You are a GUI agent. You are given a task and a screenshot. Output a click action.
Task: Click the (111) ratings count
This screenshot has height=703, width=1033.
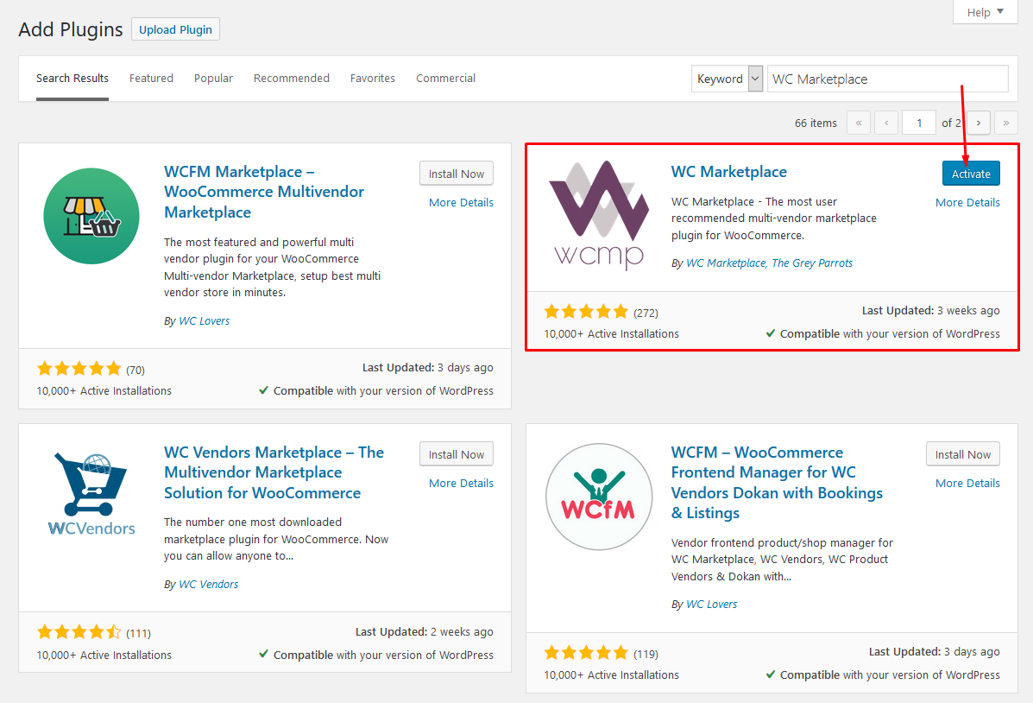(138, 634)
